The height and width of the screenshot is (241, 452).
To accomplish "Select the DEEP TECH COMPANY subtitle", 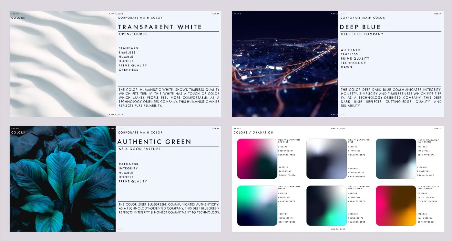I will 362,34.
